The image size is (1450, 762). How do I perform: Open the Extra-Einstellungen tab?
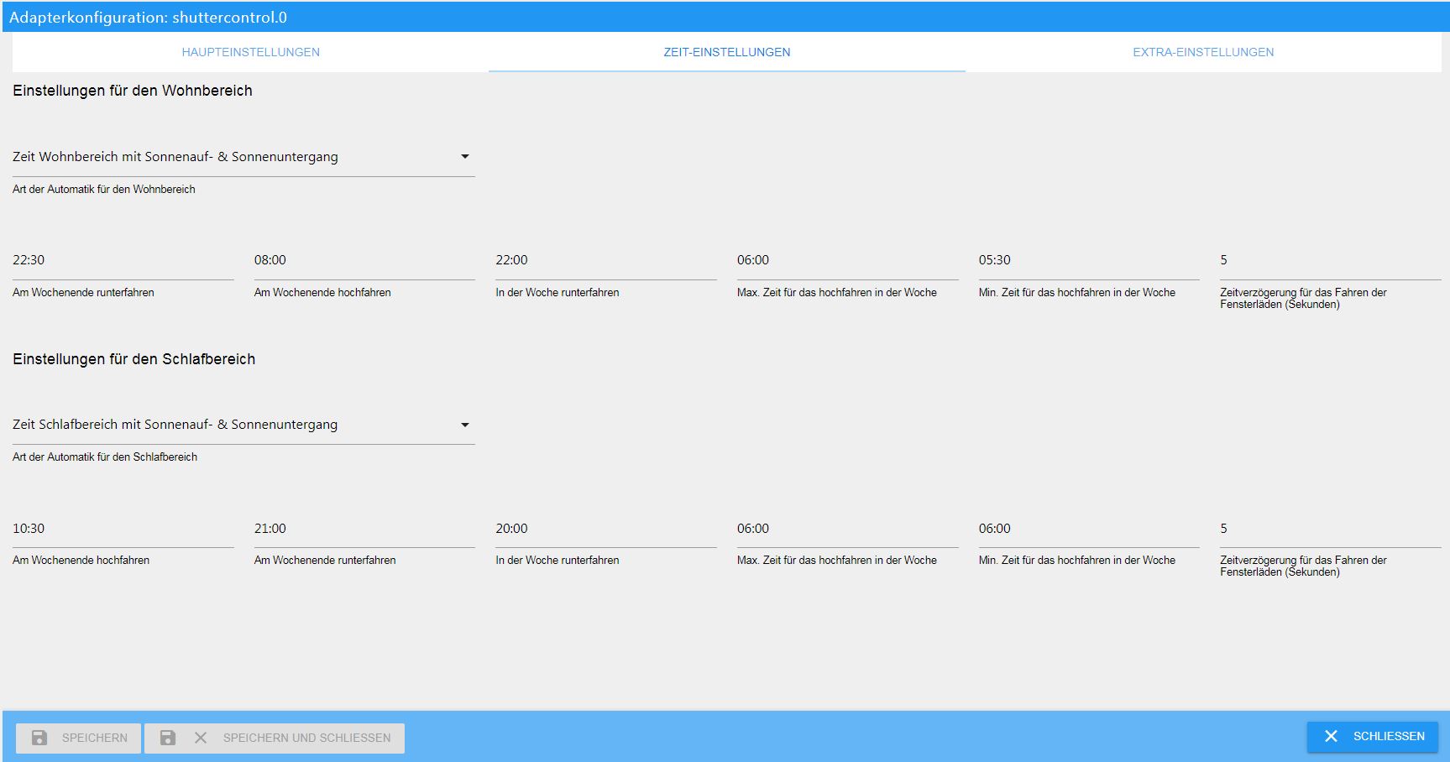(1203, 52)
